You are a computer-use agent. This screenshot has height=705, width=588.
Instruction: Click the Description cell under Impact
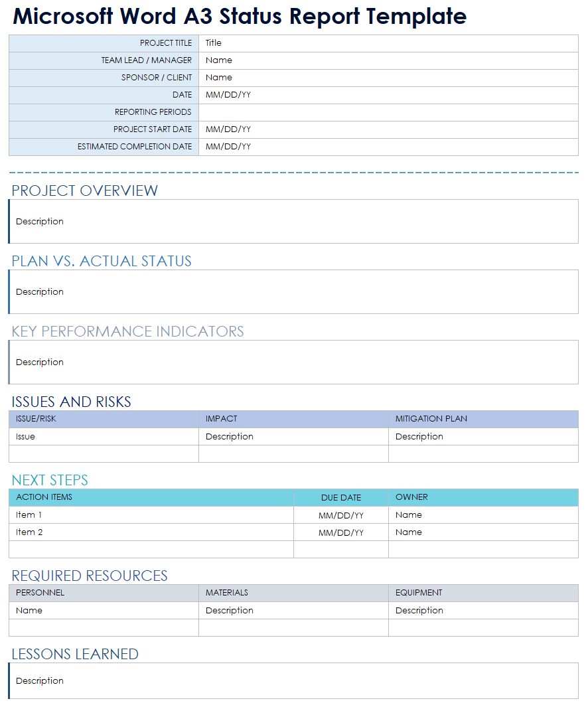tap(293, 437)
